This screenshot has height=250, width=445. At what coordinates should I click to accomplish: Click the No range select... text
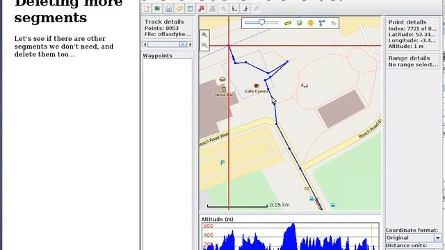[x=413, y=65]
